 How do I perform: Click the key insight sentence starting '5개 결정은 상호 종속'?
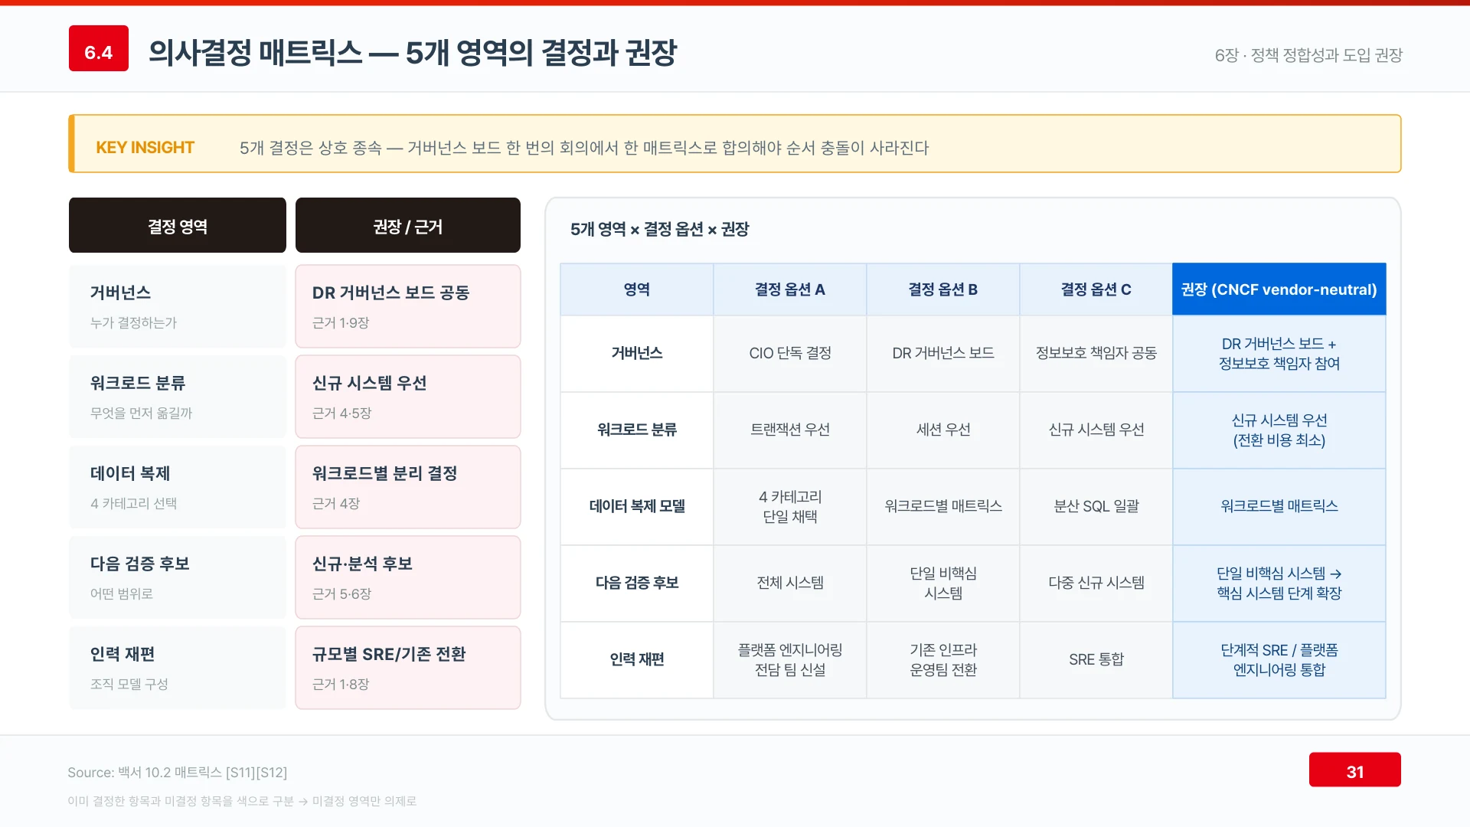click(584, 147)
